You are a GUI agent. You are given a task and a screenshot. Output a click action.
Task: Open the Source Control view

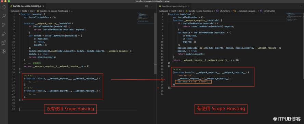tap(4, 25)
